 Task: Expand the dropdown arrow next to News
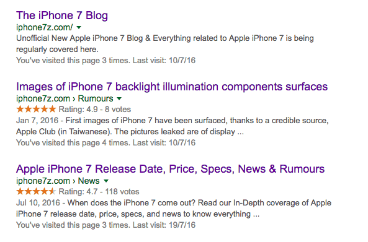click(106, 181)
